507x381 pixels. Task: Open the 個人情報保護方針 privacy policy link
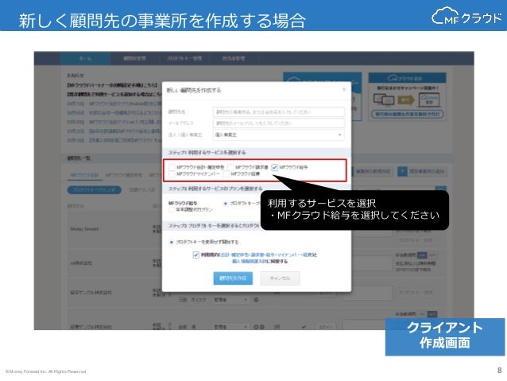[x=250, y=261]
